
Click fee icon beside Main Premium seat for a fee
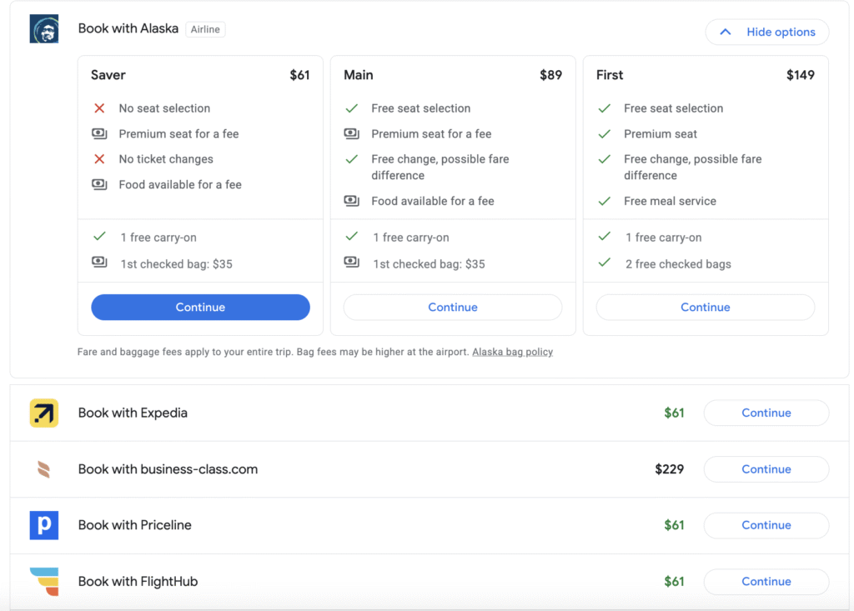point(352,133)
